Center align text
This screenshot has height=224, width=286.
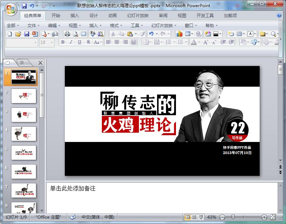pyautogui.click(x=117, y=42)
